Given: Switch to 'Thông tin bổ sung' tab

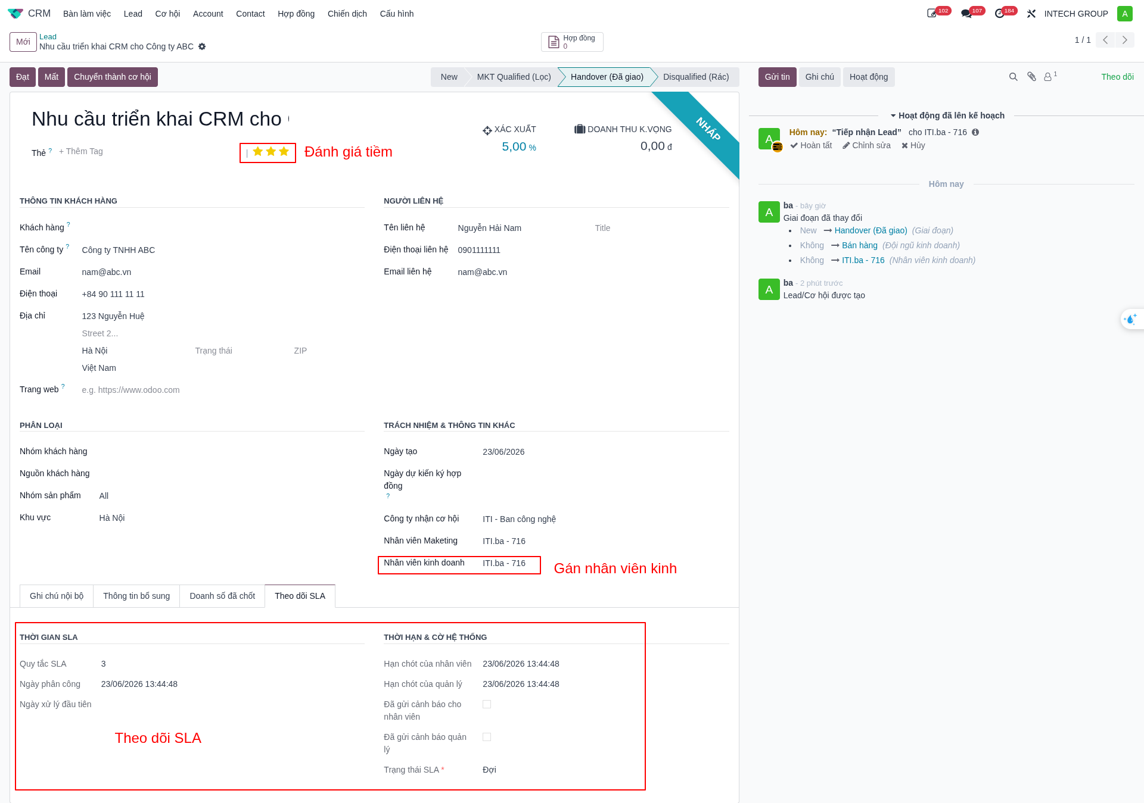Looking at the screenshot, I should (x=136, y=596).
